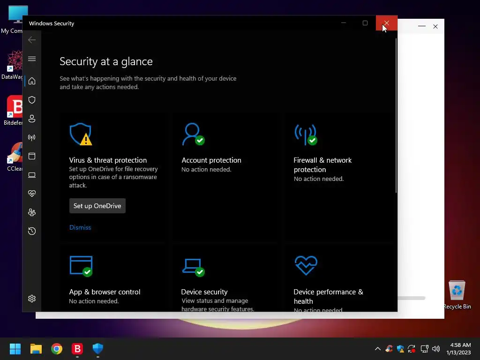Show hidden system tray icons
Image resolution: width=480 pixels, height=360 pixels.
tap(378, 349)
